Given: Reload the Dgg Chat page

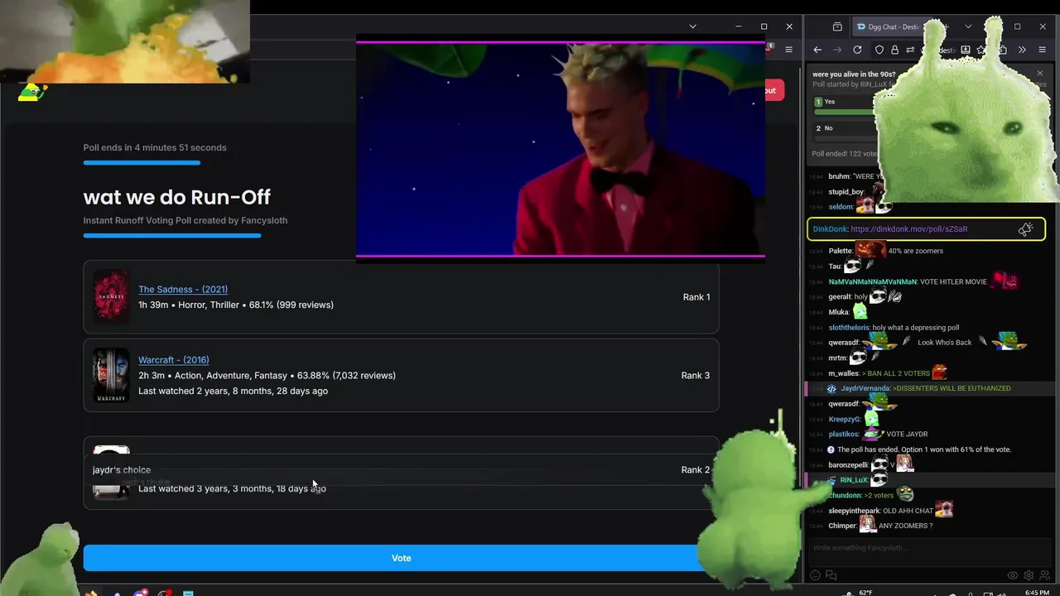Looking at the screenshot, I should (x=857, y=50).
